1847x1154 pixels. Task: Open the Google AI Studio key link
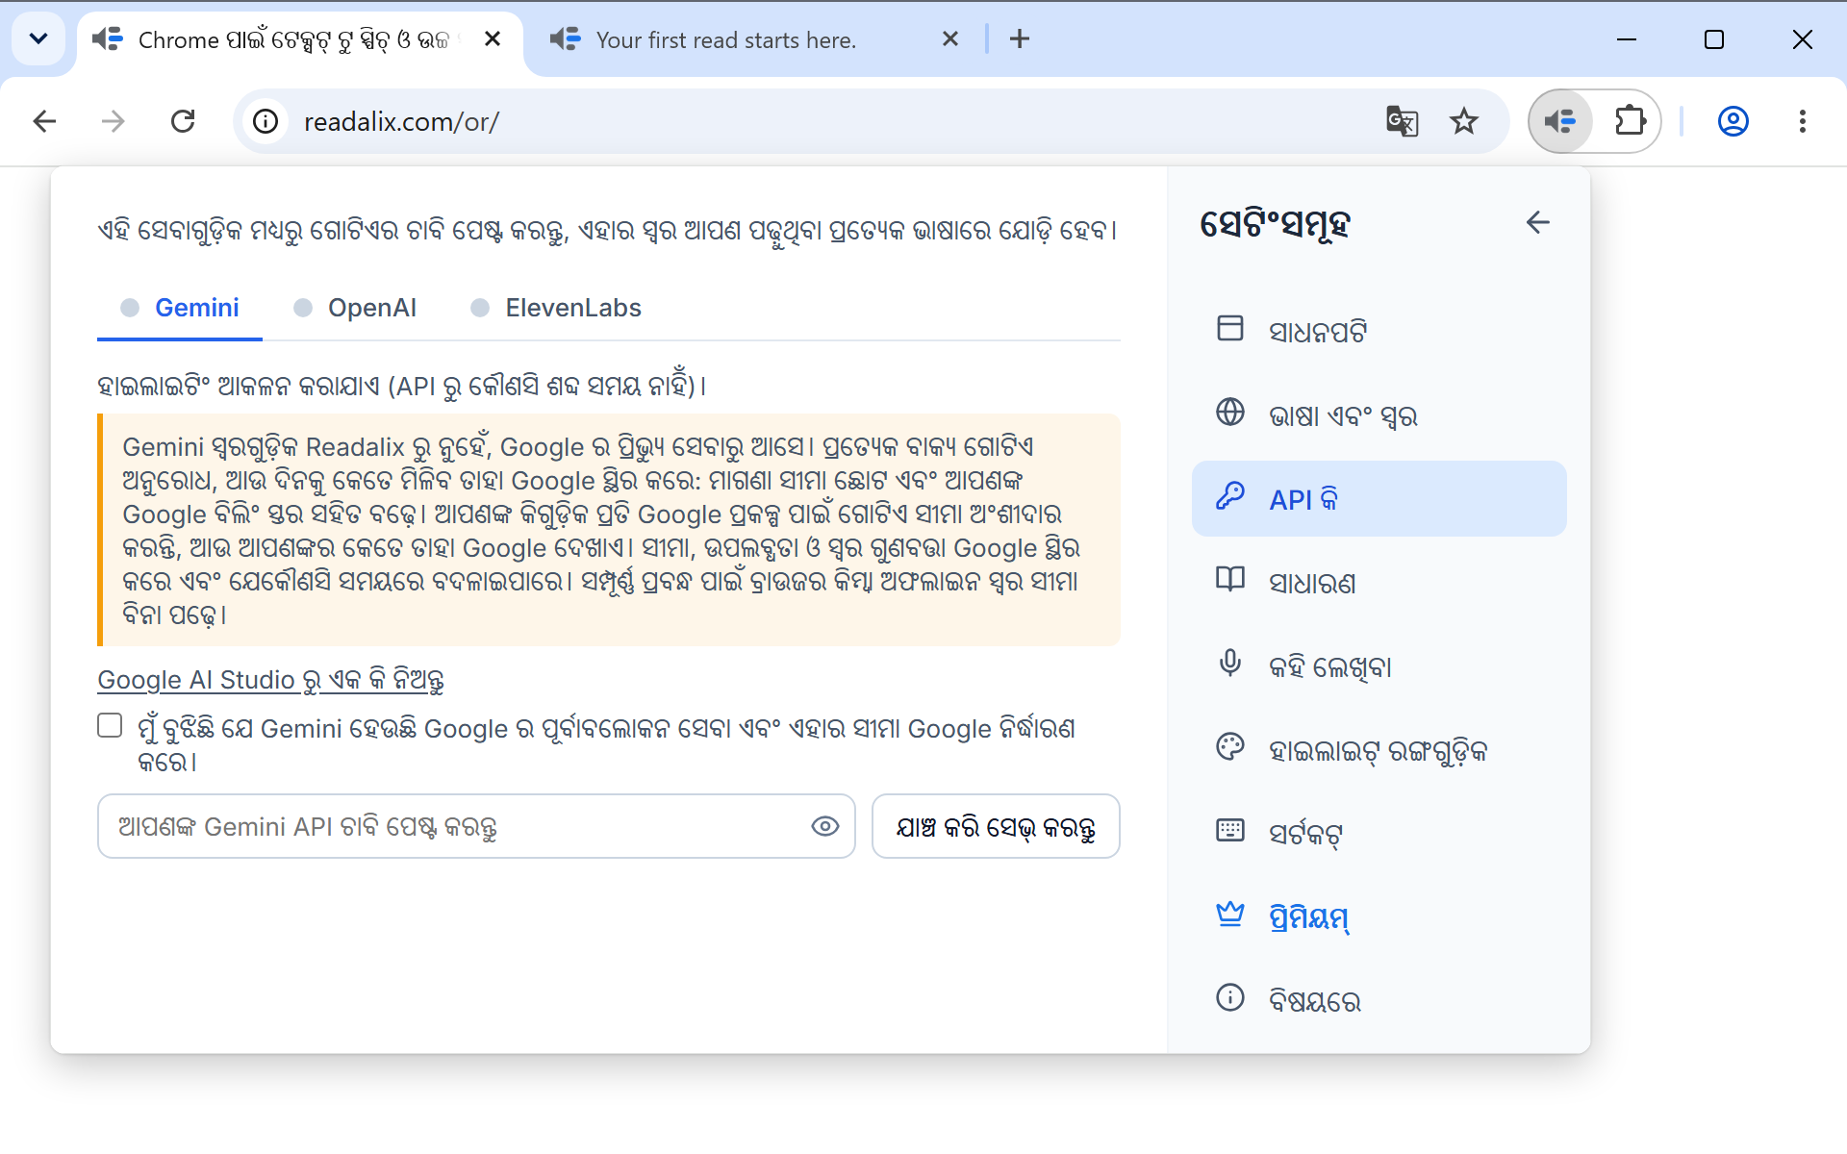pos(270,680)
